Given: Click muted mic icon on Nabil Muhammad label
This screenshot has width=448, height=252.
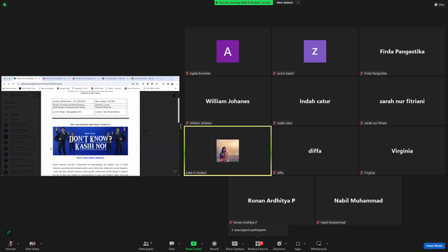Looking at the screenshot, I should tap(318, 223).
